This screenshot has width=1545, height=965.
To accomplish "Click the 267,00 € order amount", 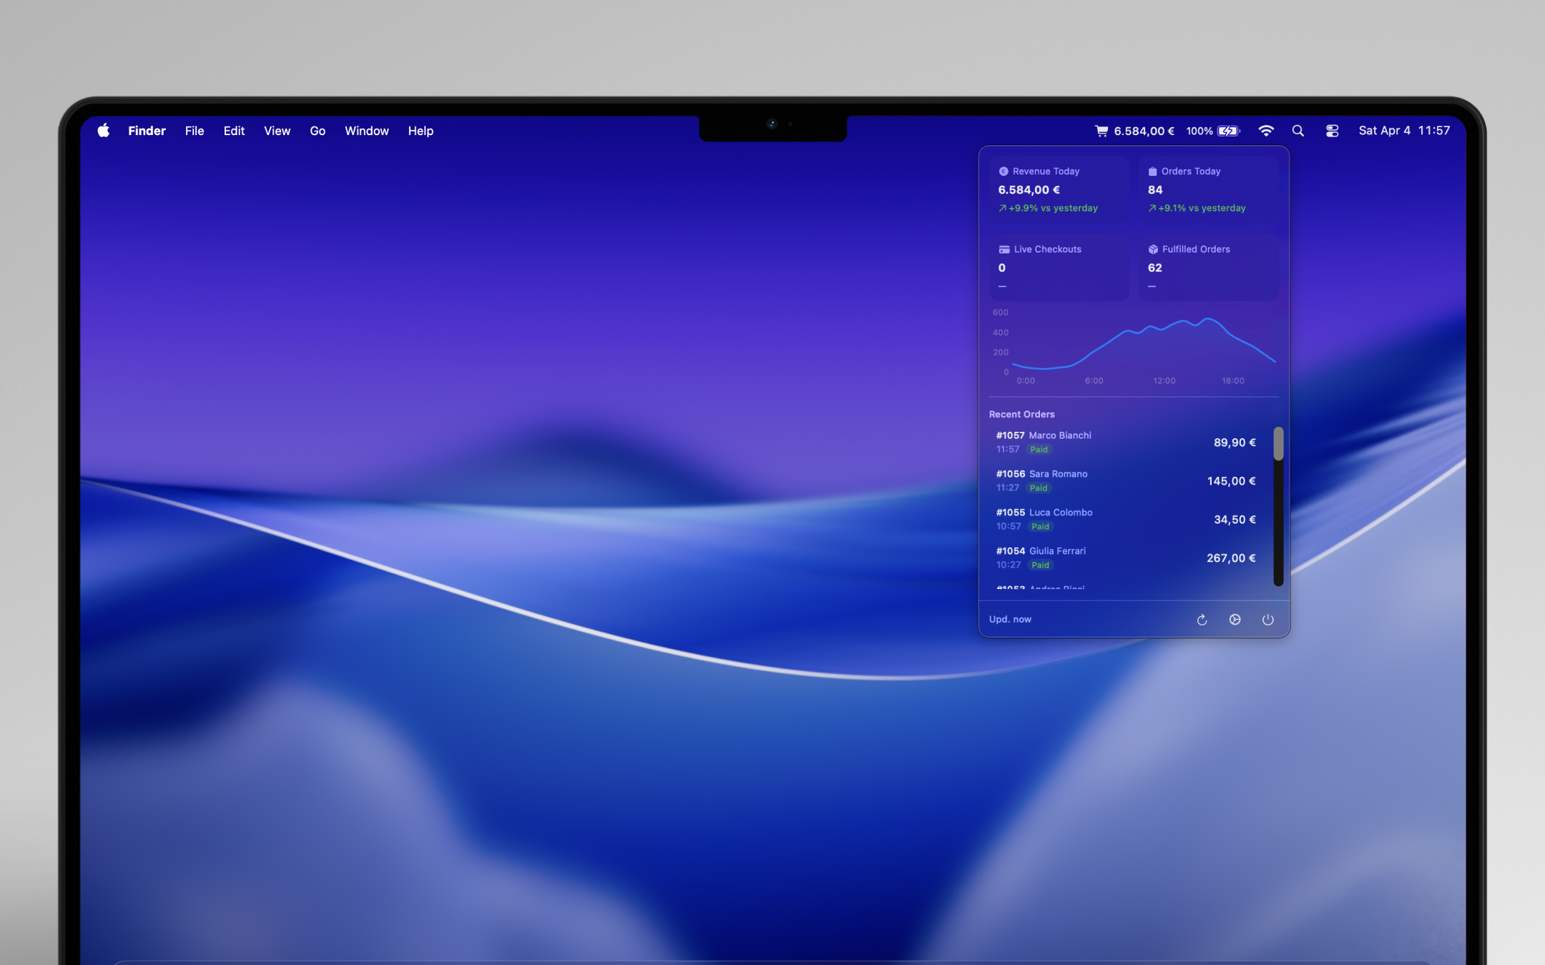I will coord(1231,558).
